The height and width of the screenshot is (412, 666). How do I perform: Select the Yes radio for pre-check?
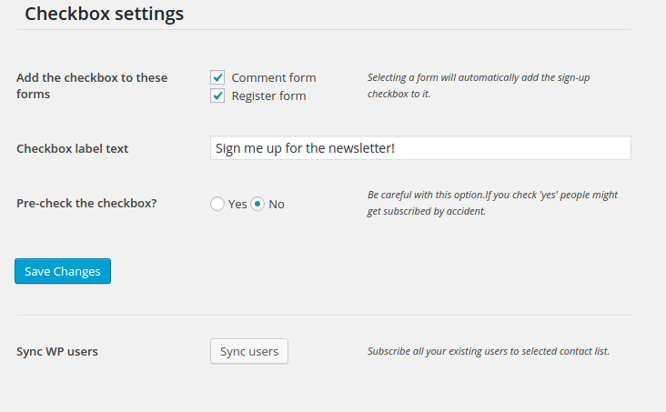point(217,204)
